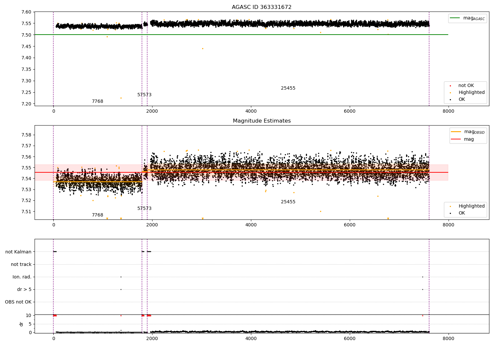The height and width of the screenshot is (346, 494).
Task: Click the "25455" annotation in the top panel
Action: click(x=288, y=88)
